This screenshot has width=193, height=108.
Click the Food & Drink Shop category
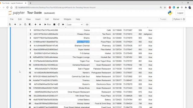pyautogui.click(x=103, y=103)
